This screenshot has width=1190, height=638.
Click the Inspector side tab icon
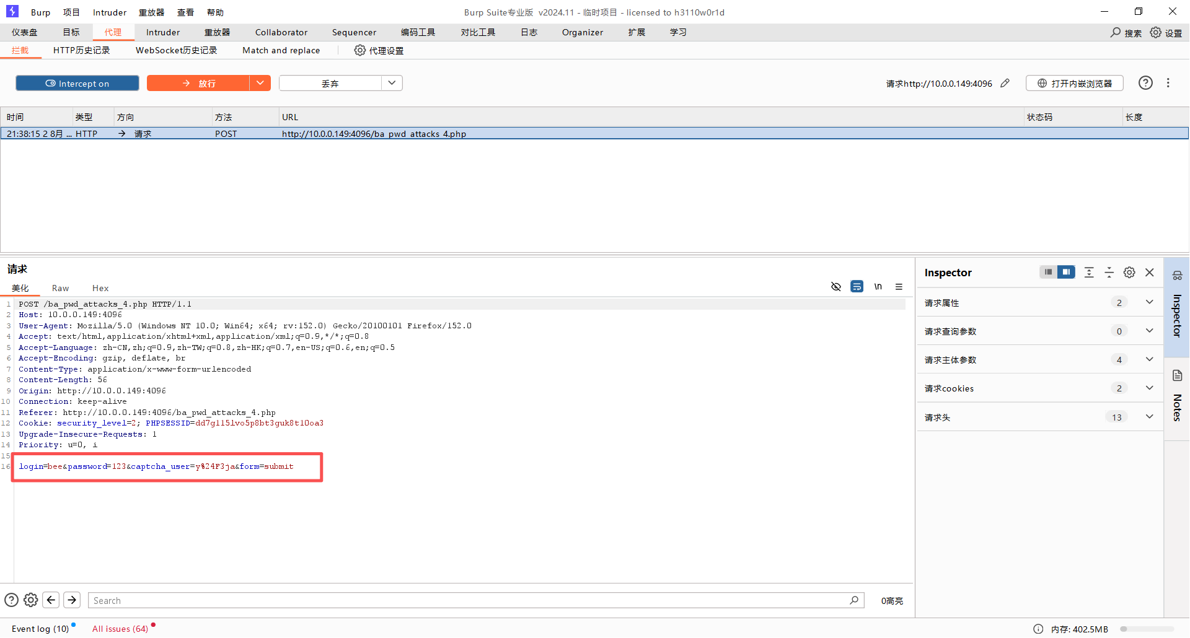1177,276
